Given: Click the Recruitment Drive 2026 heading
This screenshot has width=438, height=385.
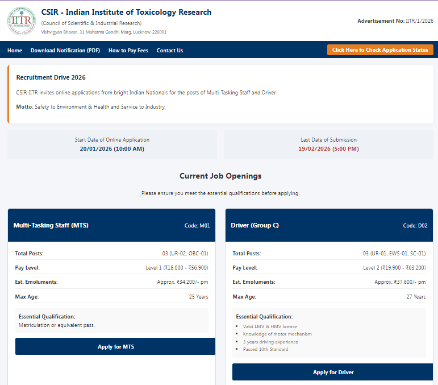Looking at the screenshot, I should point(51,77).
